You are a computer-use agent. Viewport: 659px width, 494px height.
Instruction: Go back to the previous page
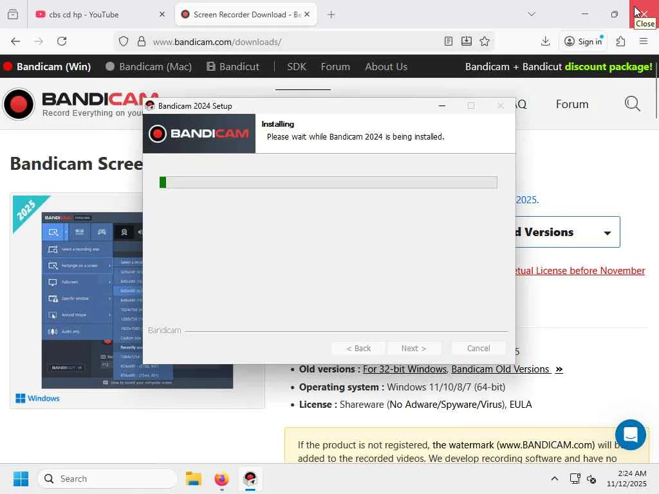pos(15,41)
